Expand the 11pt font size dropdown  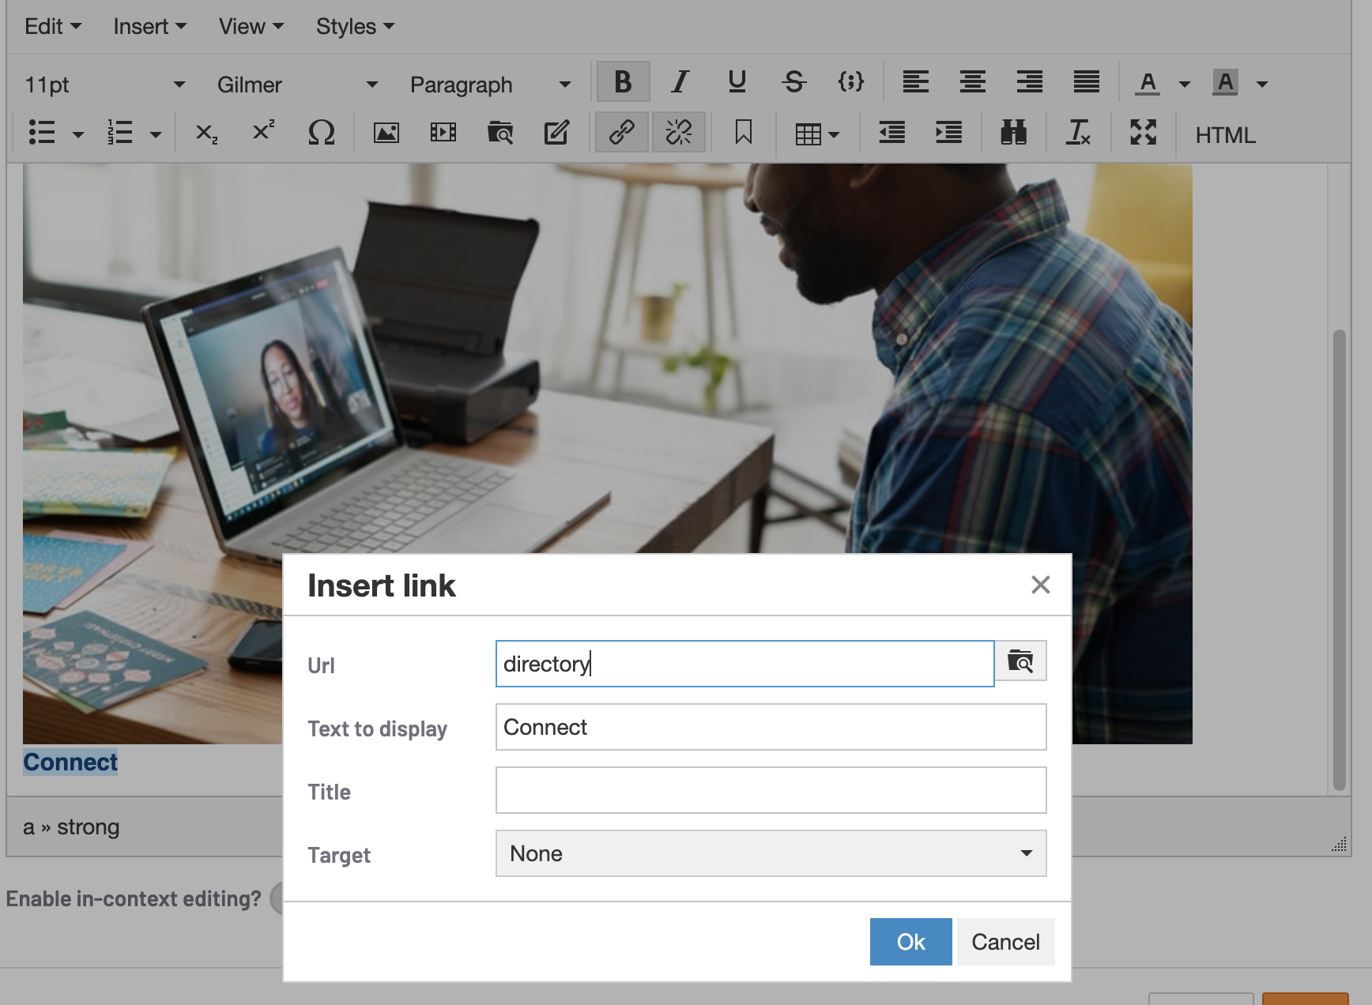click(x=104, y=85)
